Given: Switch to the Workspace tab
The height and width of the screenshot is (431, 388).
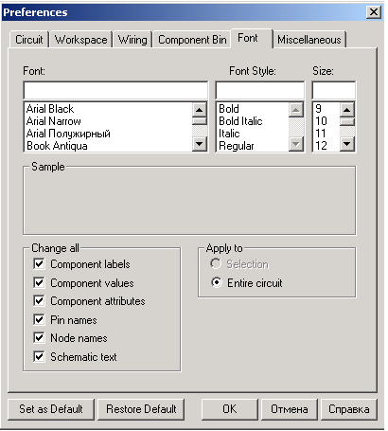Looking at the screenshot, I should tap(81, 40).
